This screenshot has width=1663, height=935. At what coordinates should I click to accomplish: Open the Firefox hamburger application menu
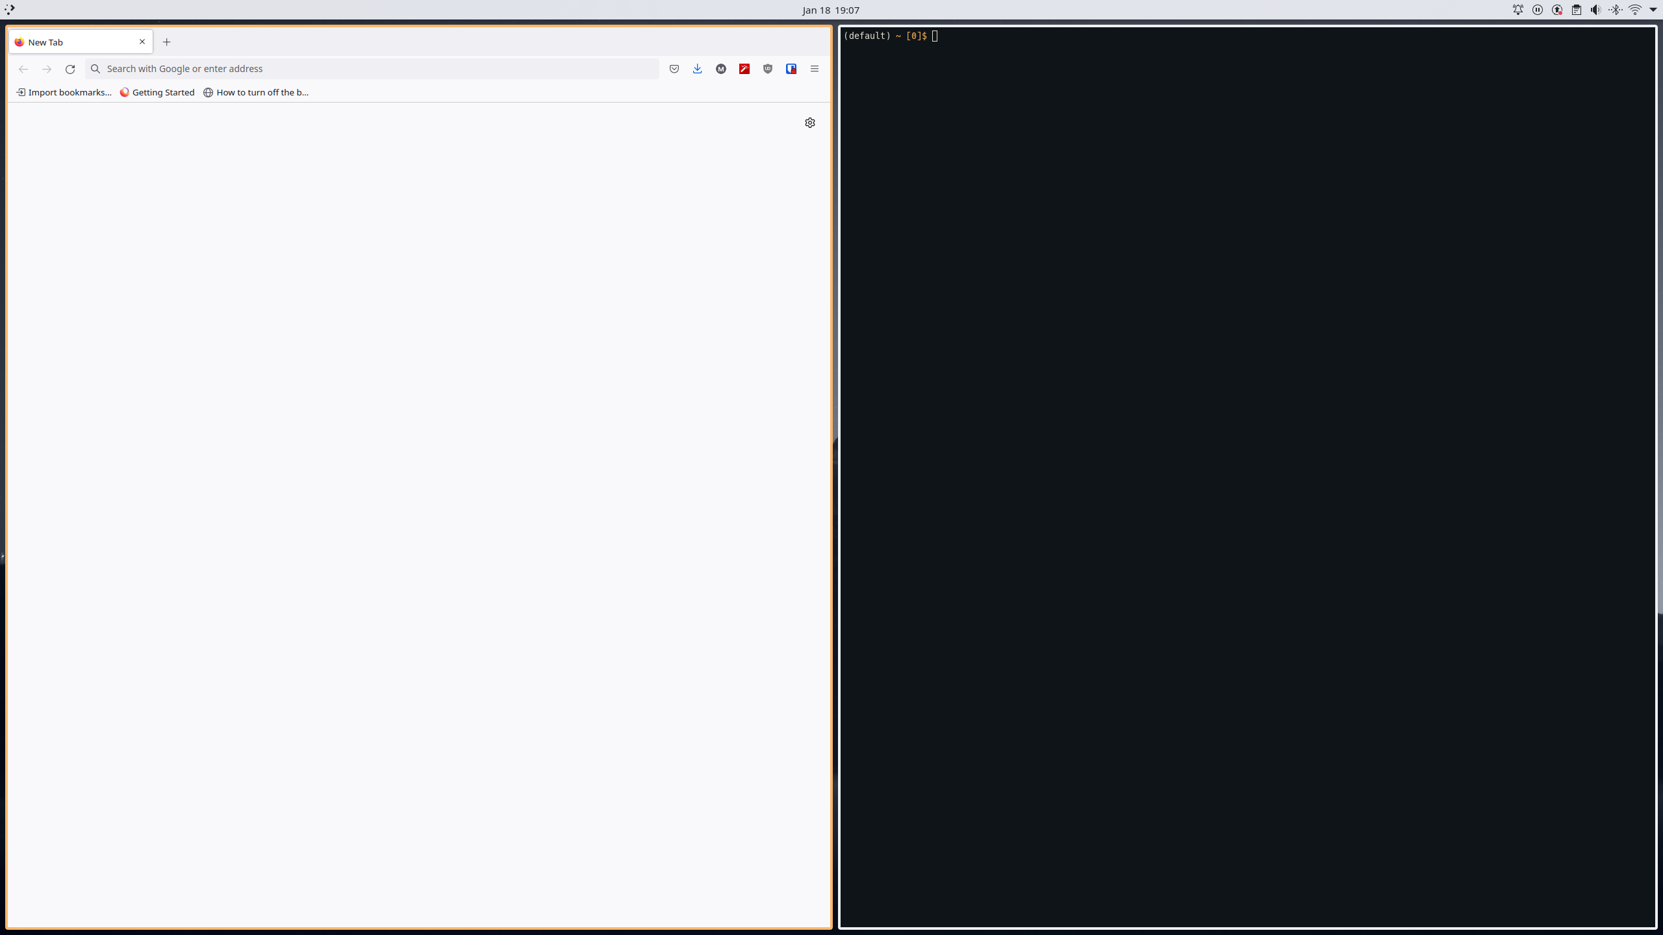814,69
